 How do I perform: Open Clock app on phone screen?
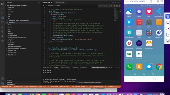click(x=149, y=23)
